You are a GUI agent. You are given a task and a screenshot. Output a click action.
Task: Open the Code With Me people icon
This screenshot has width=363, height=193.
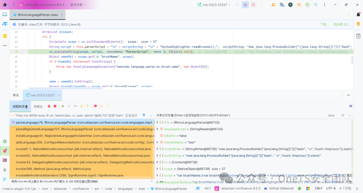click(273, 5)
